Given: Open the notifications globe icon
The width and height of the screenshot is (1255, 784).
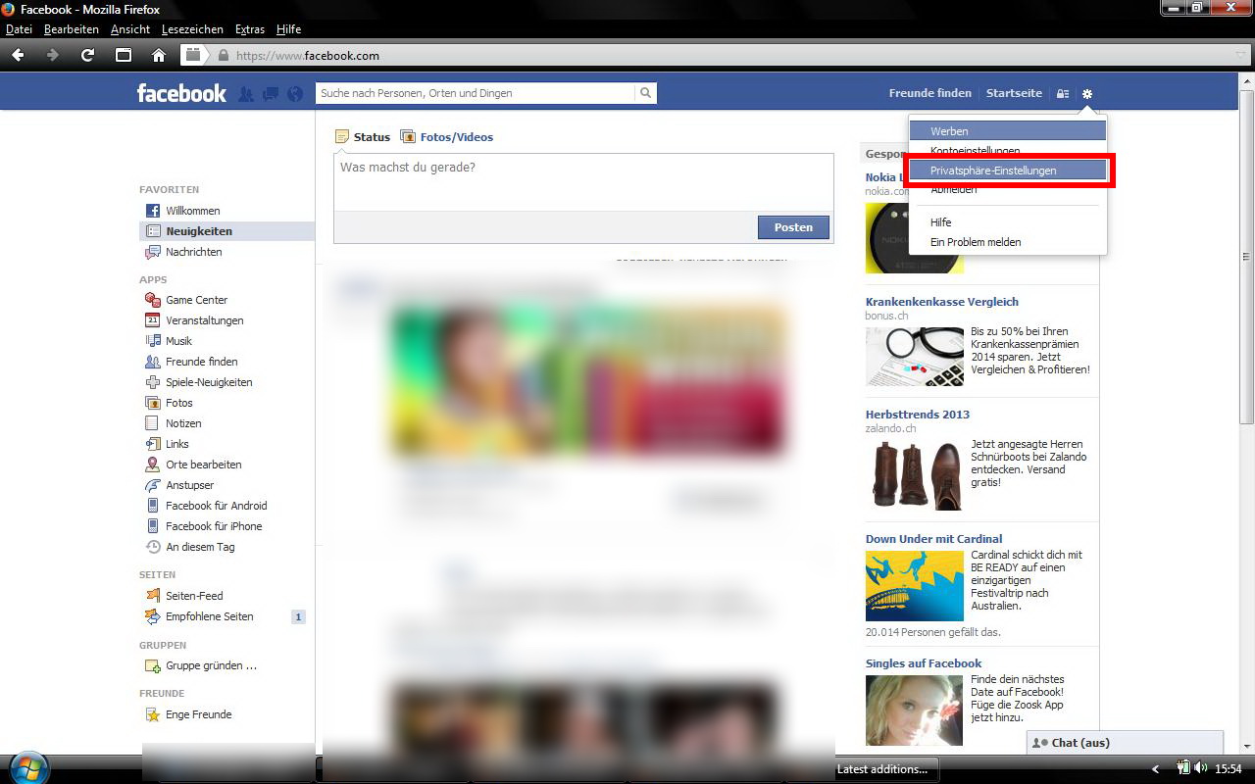Looking at the screenshot, I should click(294, 94).
